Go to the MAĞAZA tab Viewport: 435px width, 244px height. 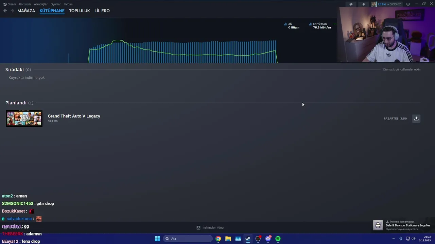click(x=26, y=11)
